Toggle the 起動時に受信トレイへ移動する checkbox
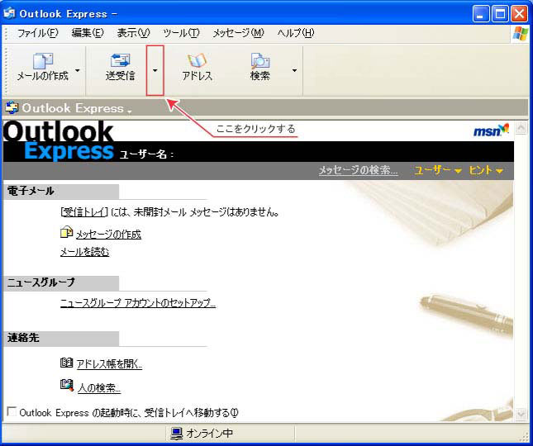Image resolution: width=533 pixels, height=446 pixels. point(12,411)
